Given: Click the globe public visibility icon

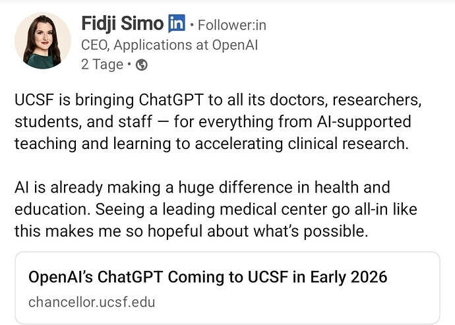Looking at the screenshot, I should [141, 65].
